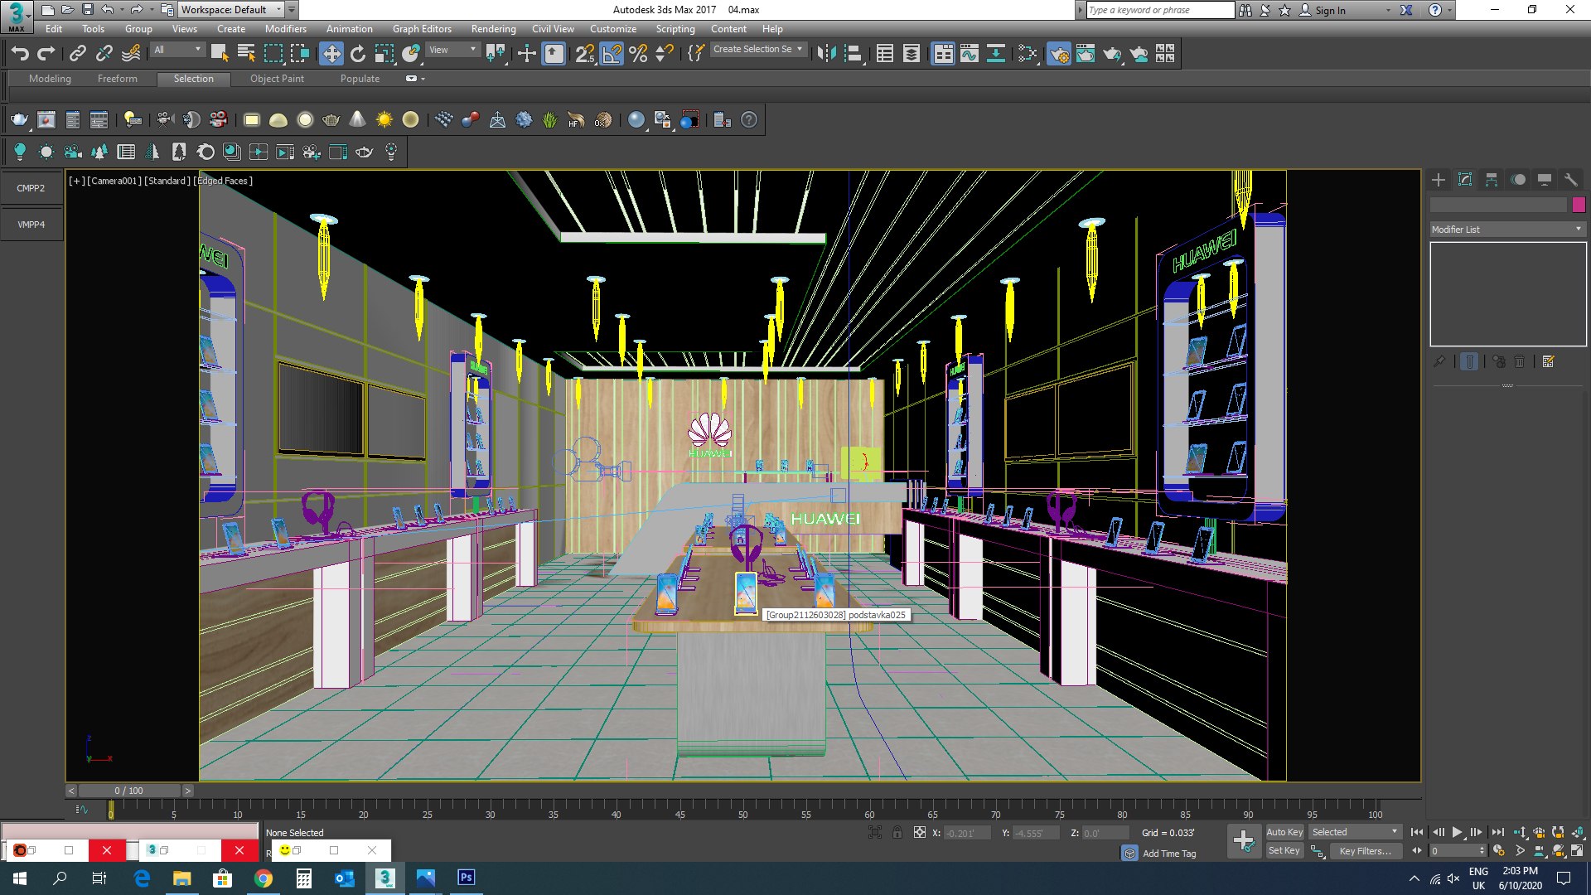The height and width of the screenshot is (895, 1591).
Task: Open the Create Selection Set dropdown
Action: tap(757, 50)
